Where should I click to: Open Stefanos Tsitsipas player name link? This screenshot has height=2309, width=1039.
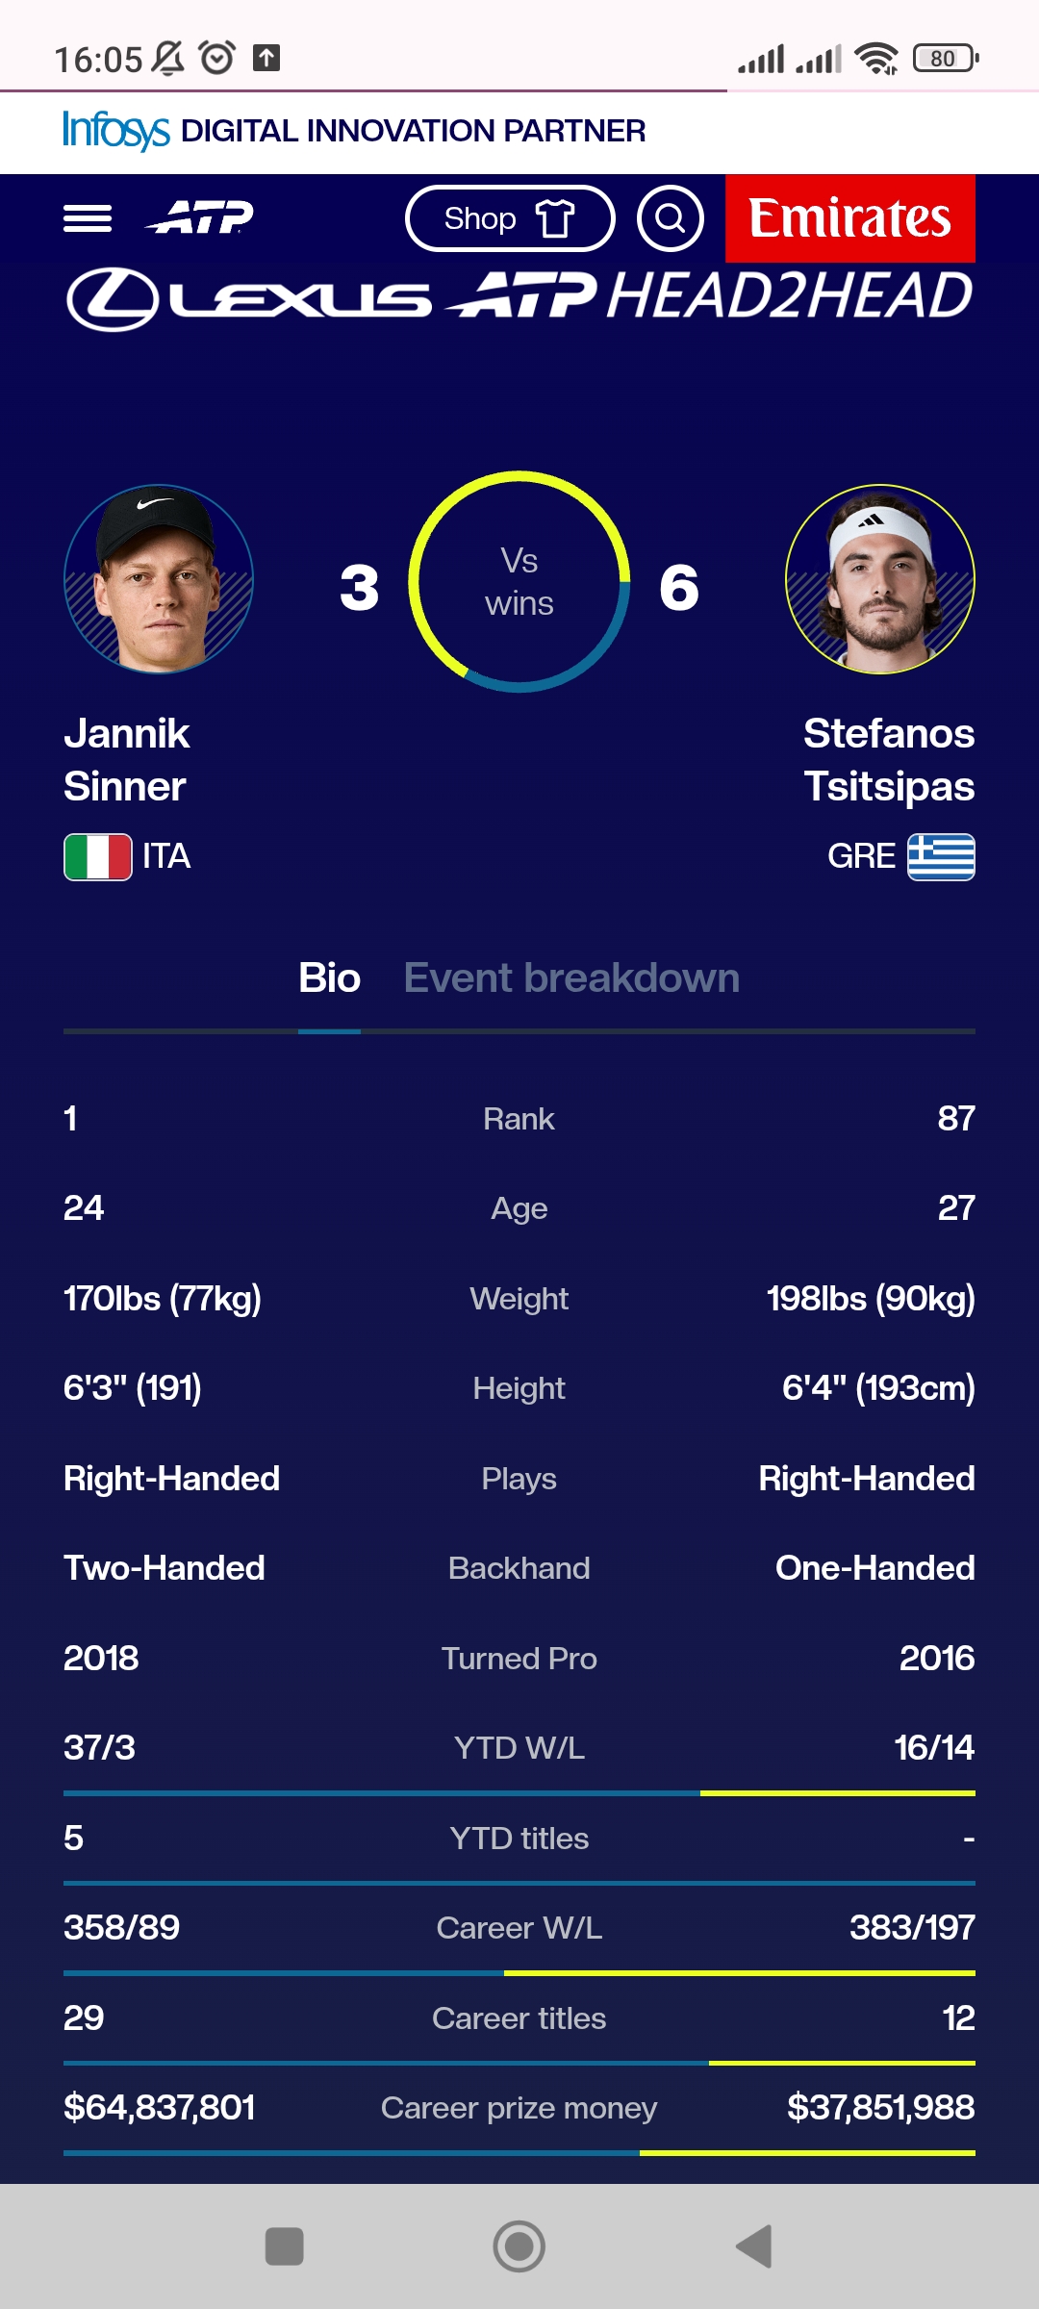click(x=889, y=760)
